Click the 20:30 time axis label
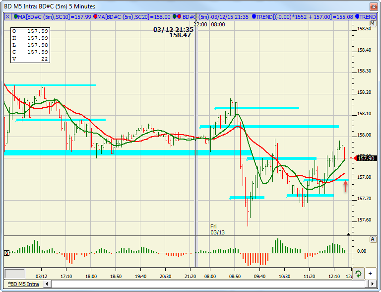This screenshot has height=292, width=381. pyautogui.click(x=166, y=277)
